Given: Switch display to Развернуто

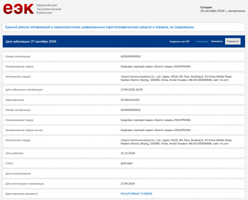Looking at the screenshot, I should point(233,41).
